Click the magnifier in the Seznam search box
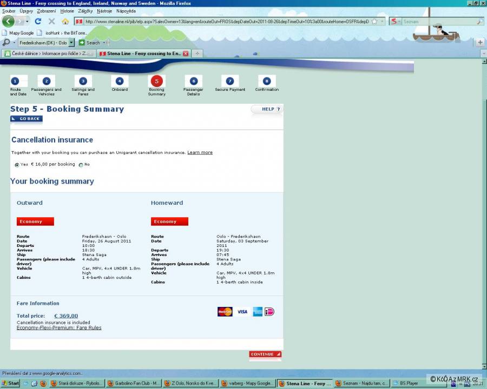 480,22
